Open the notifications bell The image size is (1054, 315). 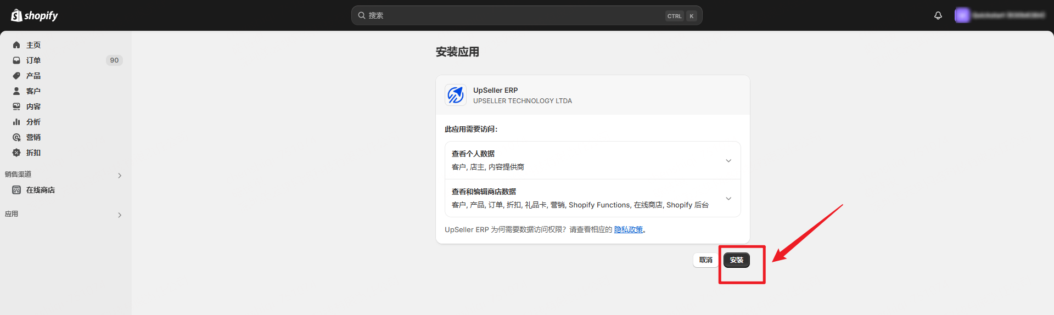pyautogui.click(x=938, y=15)
